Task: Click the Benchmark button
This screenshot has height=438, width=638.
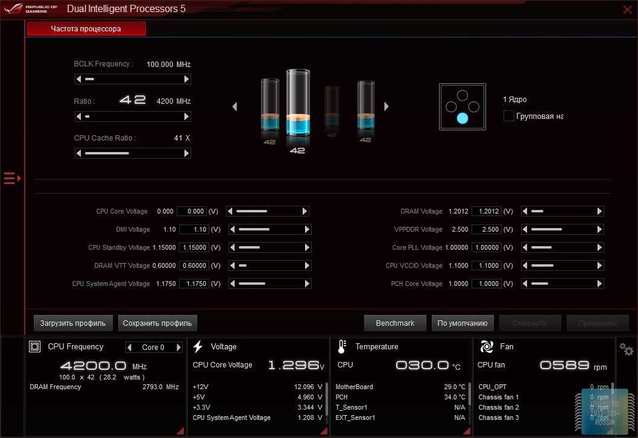Action: (x=395, y=323)
